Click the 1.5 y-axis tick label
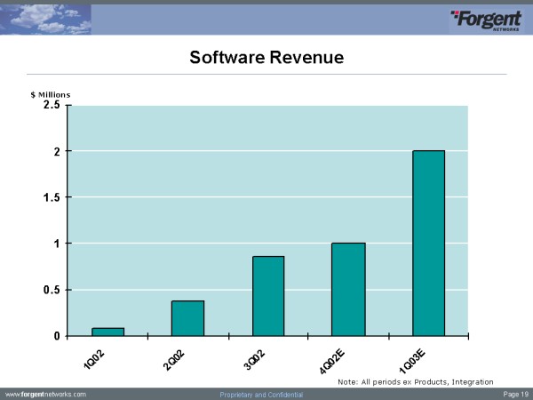The image size is (533, 400). pyautogui.click(x=51, y=197)
